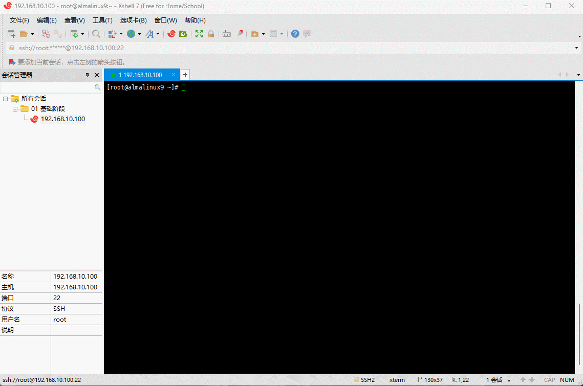The height and width of the screenshot is (386, 583).
Task: Select session 192.168.10.100 in tree
Action: pyautogui.click(x=62, y=119)
